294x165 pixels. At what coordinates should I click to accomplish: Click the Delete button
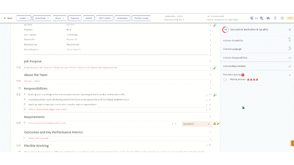(89, 18)
